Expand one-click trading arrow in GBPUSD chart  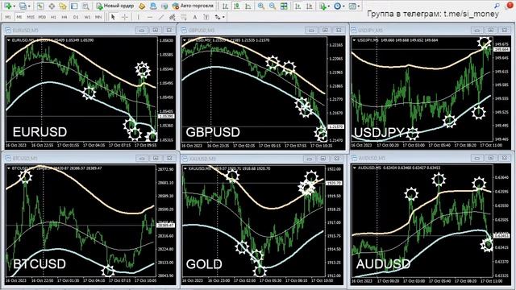point(185,40)
